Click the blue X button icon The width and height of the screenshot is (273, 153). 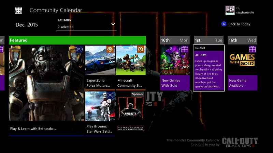[x=224, y=24]
